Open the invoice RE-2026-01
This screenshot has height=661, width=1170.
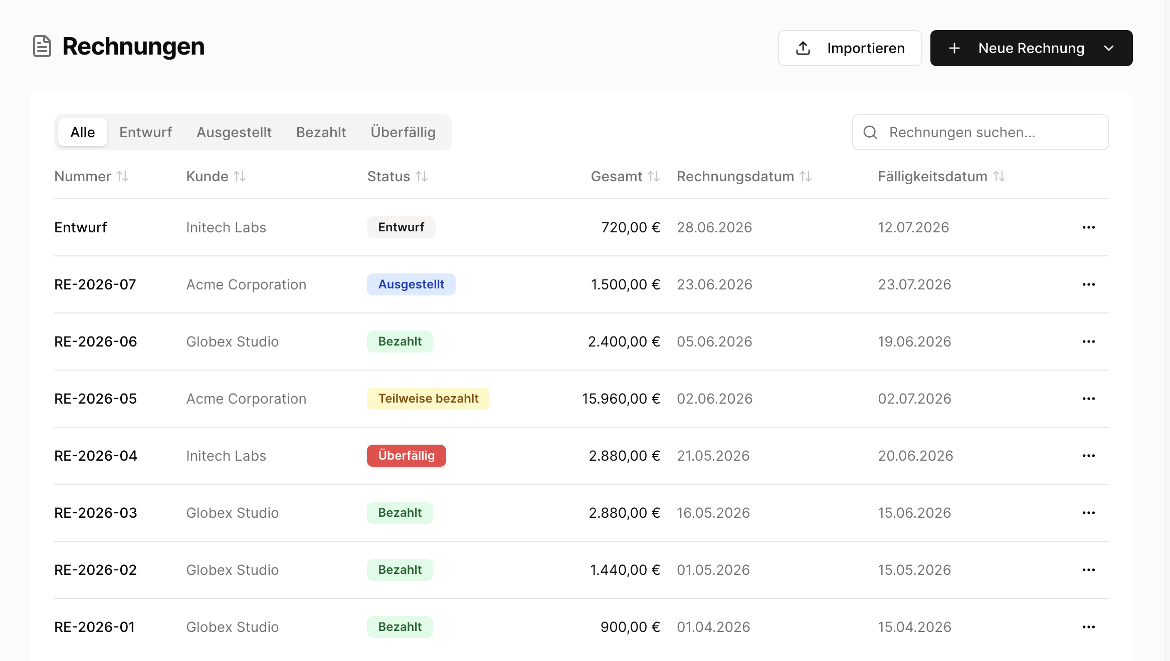95,627
